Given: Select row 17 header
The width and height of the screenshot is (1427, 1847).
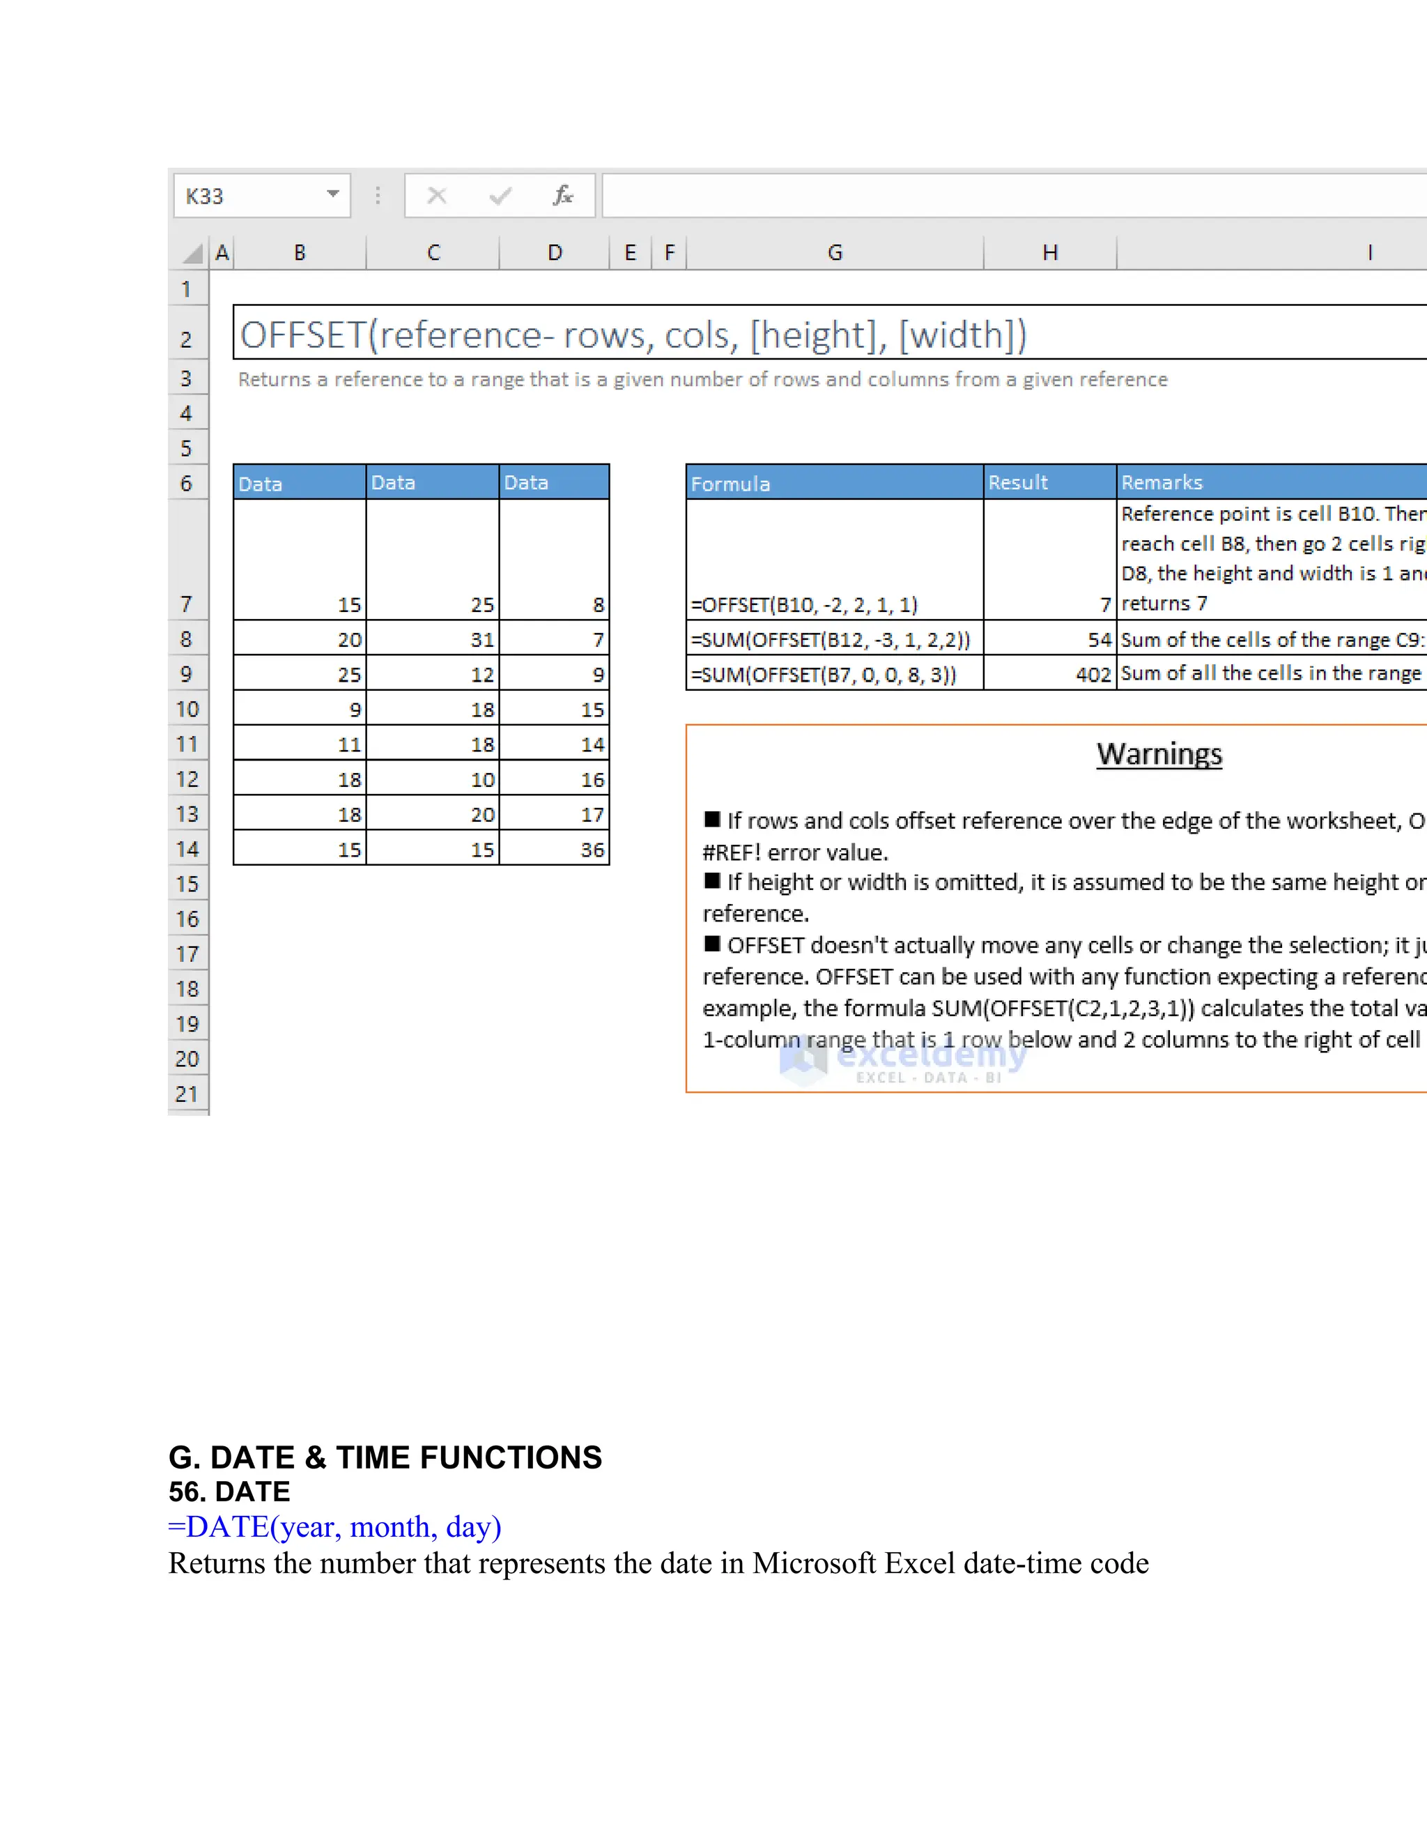Looking at the screenshot, I should pyautogui.click(x=187, y=954).
